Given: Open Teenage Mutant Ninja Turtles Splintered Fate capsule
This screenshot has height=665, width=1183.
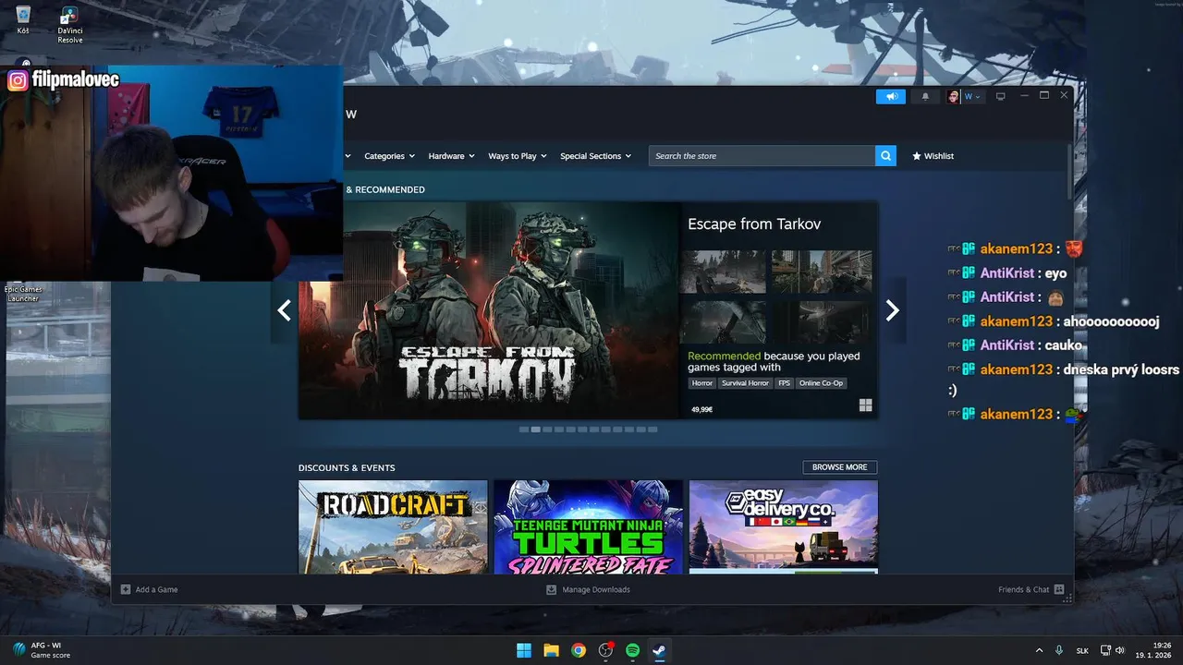Looking at the screenshot, I should click(x=588, y=526).
